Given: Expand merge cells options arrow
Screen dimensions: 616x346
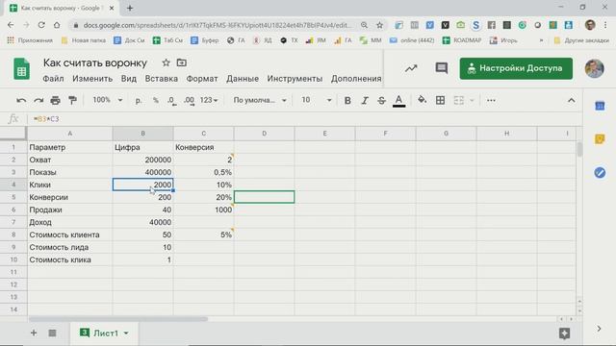Looking at the screenshot, I should point(472,100).
